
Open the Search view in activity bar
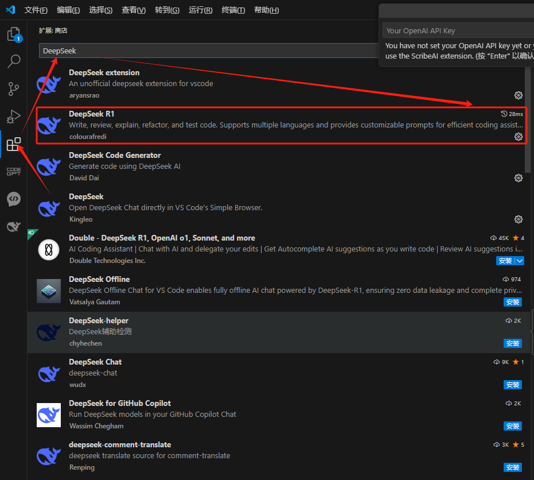pos(14,61)
